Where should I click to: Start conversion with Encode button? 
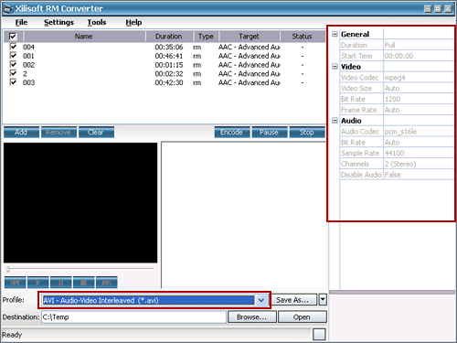click(x=232, y=133)
